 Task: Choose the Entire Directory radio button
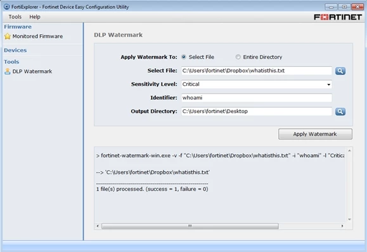point(238,57)
